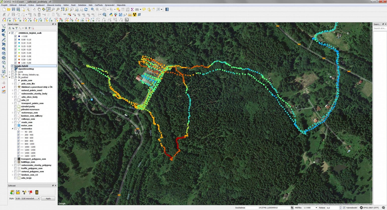Click the Safecast delete trash icon

pyautogui.click(x=37, y=192)
